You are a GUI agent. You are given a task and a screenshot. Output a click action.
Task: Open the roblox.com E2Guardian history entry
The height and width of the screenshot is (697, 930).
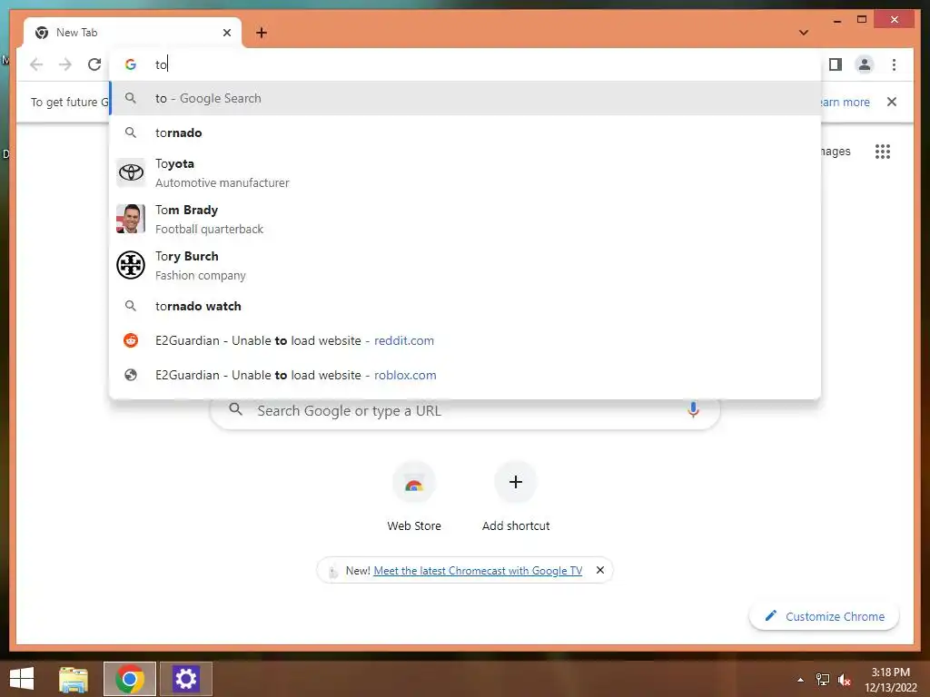465,375
